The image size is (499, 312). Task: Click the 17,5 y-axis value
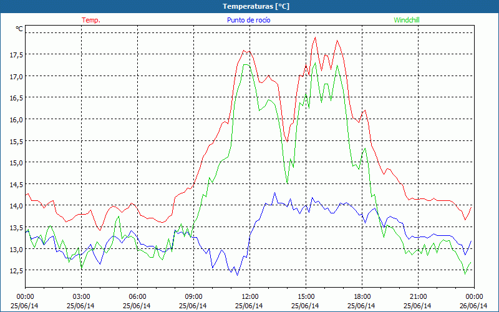pyautogui.click(x=17, y=55)
